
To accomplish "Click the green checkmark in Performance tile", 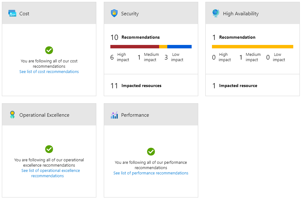I will 151,152.
